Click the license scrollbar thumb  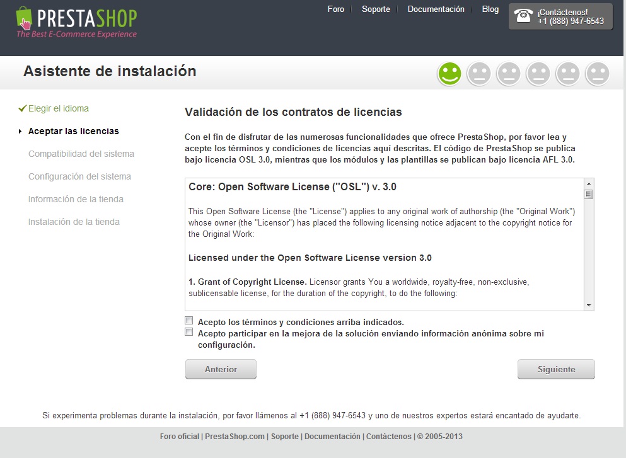[588, 194]
